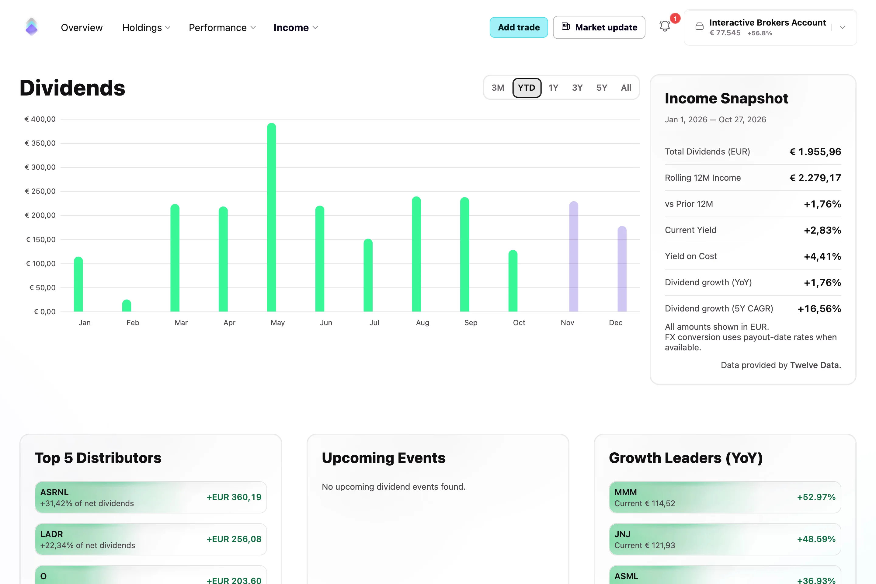Image resolution: width=876 pixels, height=584 pixels.
Task: Click the app logo icon
Action: [32, 27]
